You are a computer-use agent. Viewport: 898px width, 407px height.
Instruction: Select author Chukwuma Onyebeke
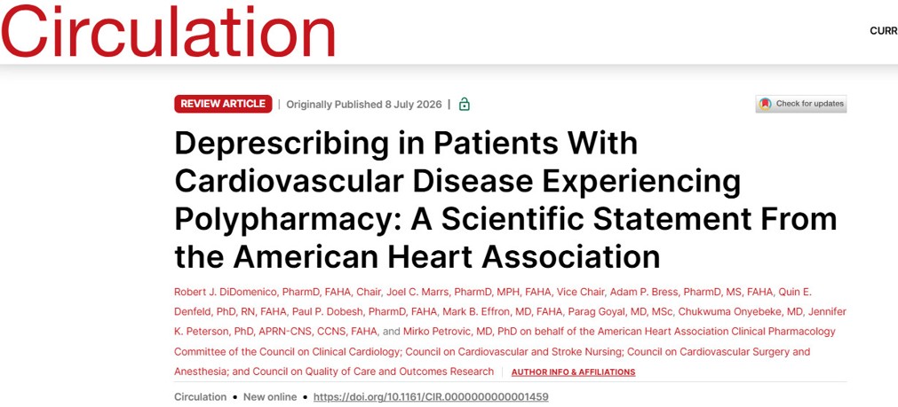[723, 311]
